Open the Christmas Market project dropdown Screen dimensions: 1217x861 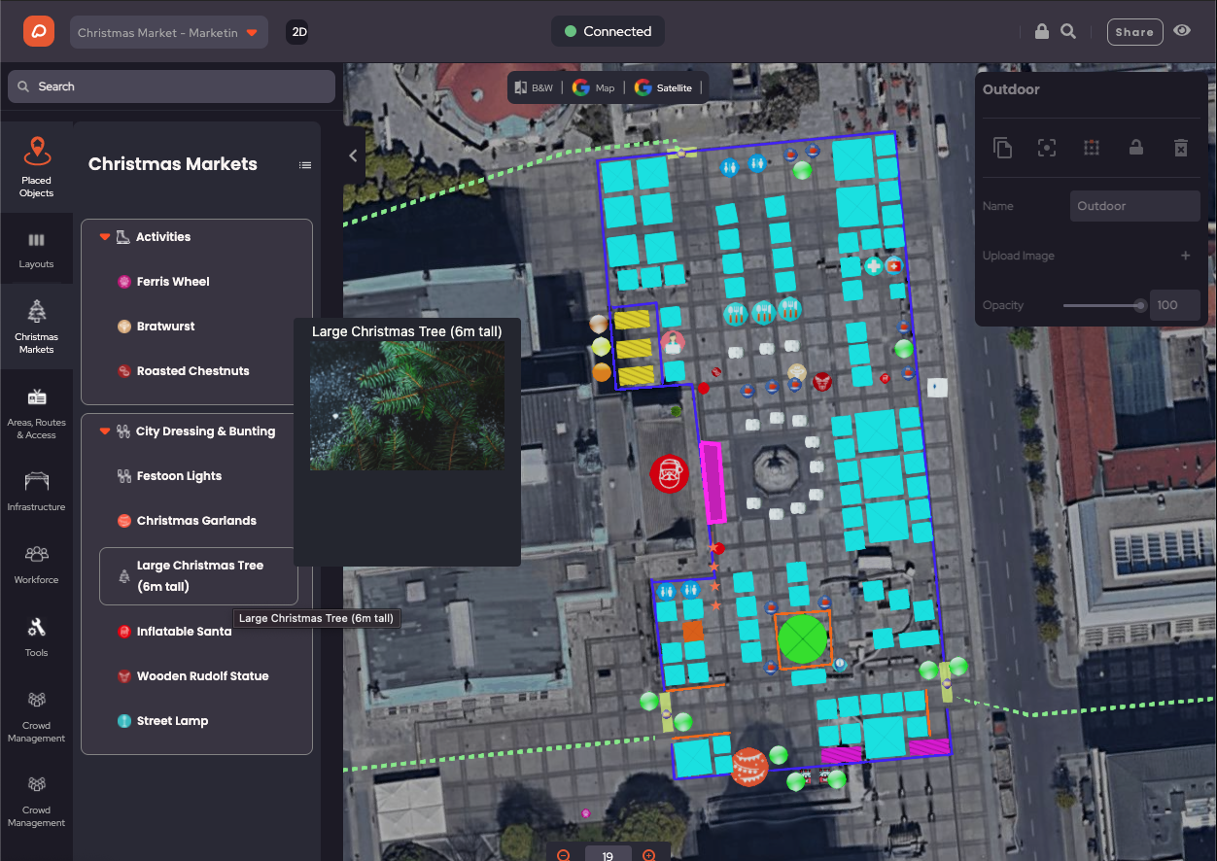point(169,32)
